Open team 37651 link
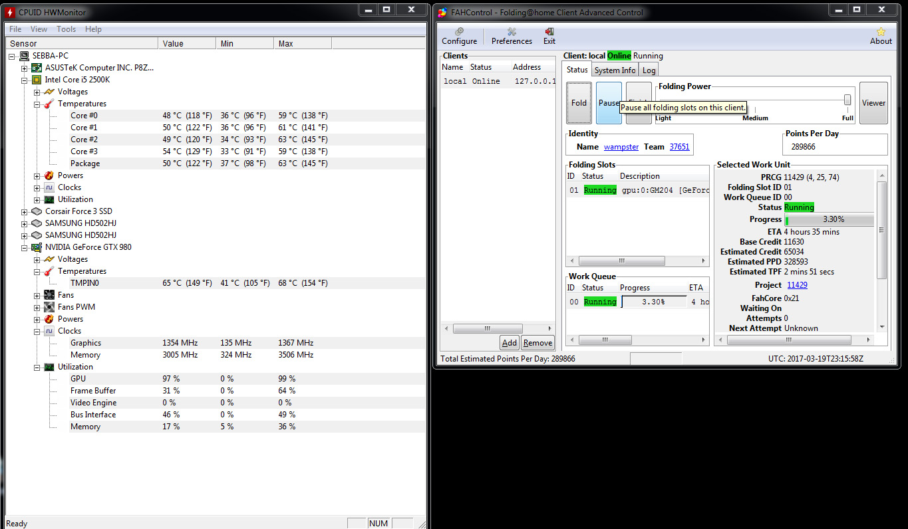 pyautogui.click(x=679, y=147)
